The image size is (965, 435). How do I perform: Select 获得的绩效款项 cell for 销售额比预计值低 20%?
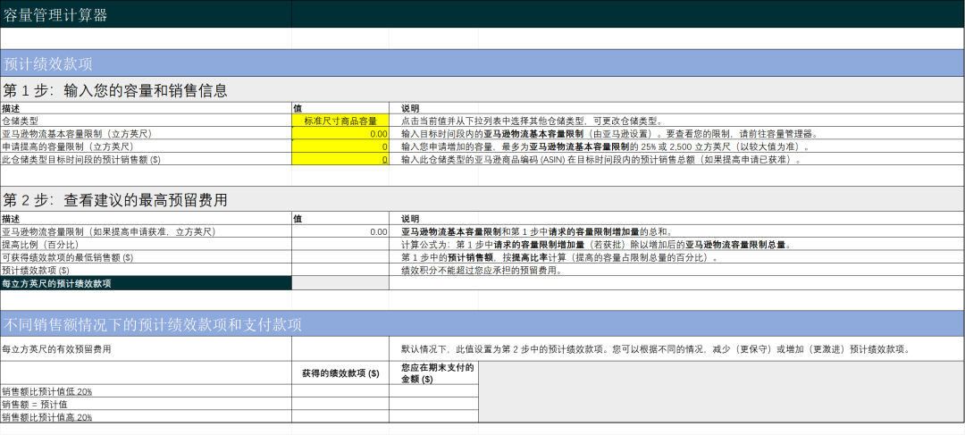[340, 390]
